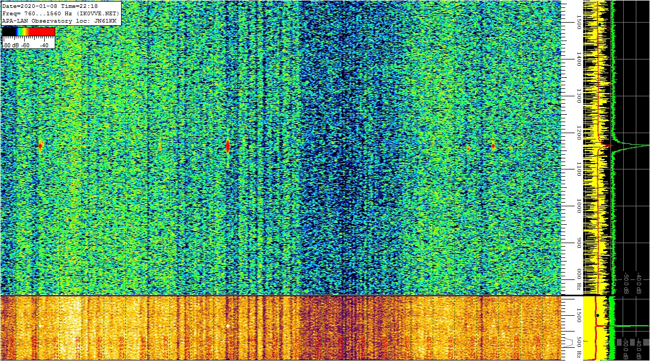650x361 pixels.
Task: Click the -80 dB label under color scale
Action: (x=11, y=45)
